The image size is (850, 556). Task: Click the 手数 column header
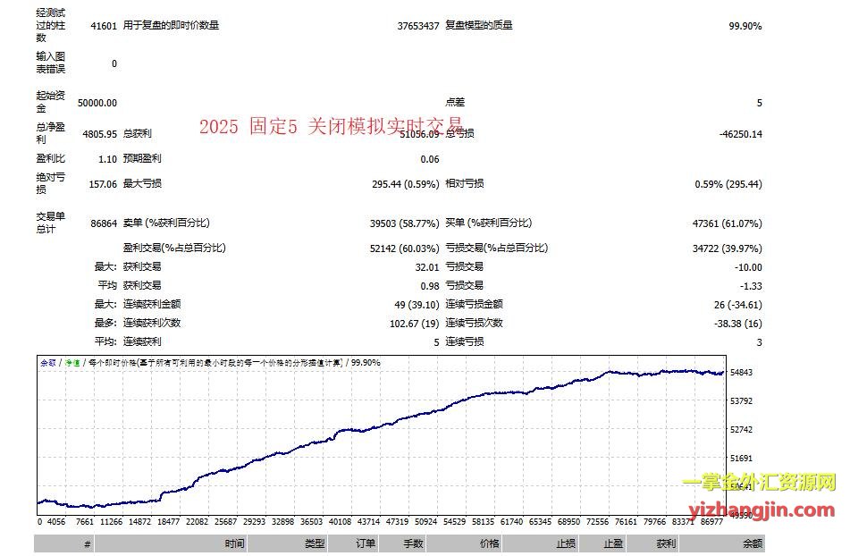click(x=413, y=543)
